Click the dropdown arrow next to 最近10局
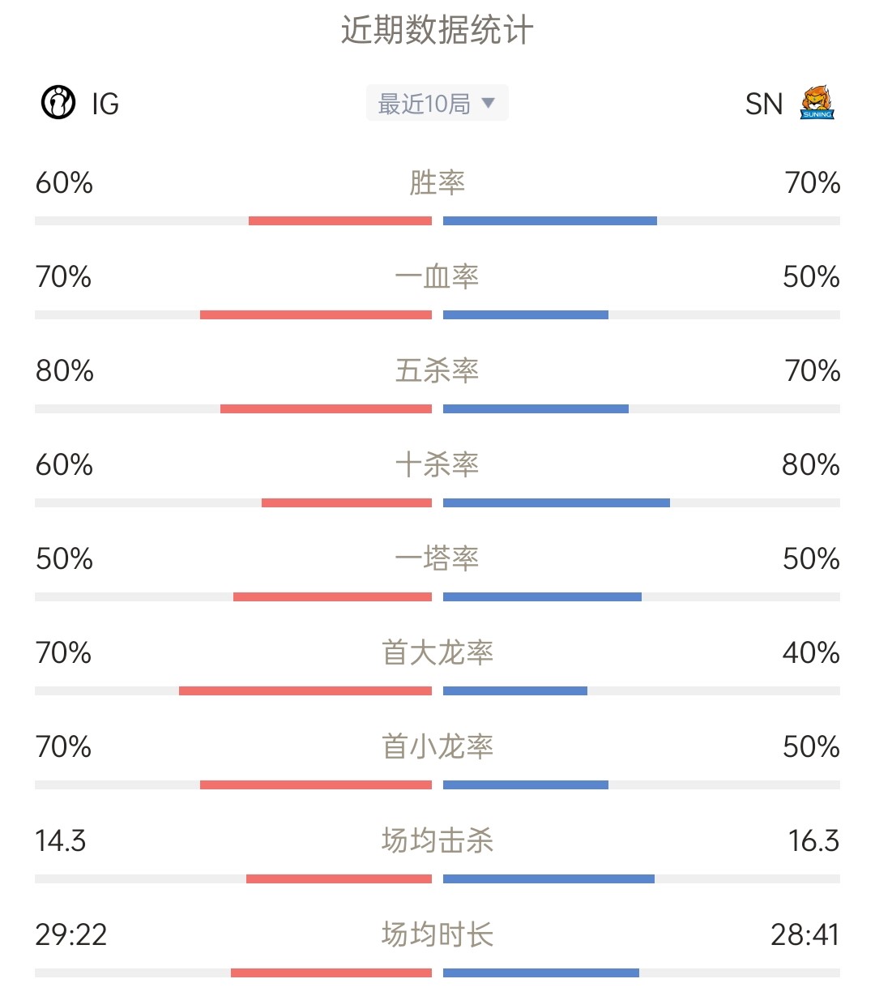This screenshot has height=996, width=875. click(488, 103)
